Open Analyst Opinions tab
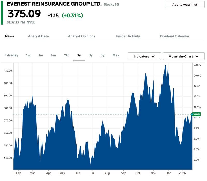The width and height of the screenshot is (207, 181). click(82, 36)
